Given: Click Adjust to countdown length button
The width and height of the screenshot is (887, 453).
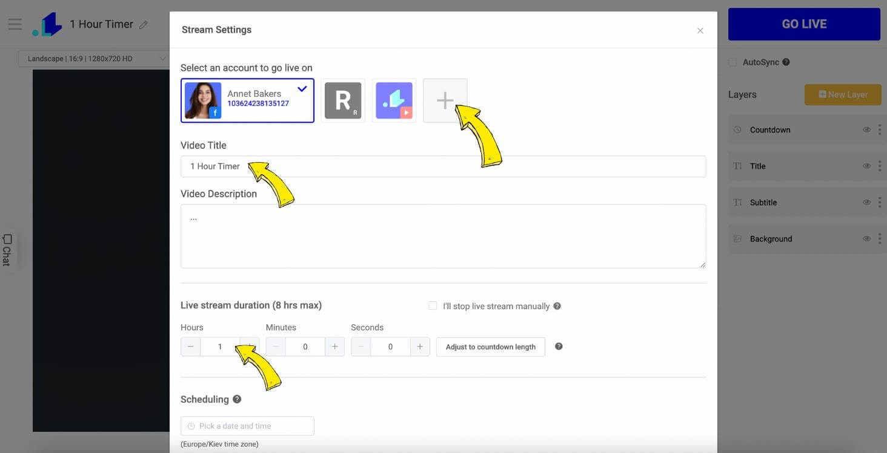Looking at the screenshot, I should (x=491, y=347).
